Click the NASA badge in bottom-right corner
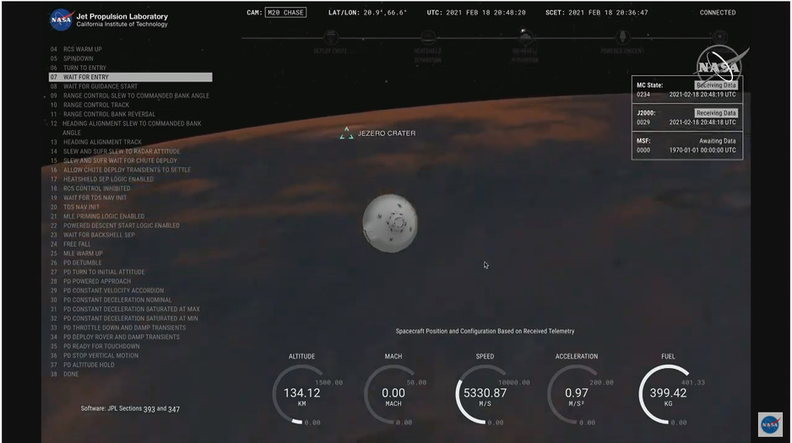This screenshot has height=443, width=792. pos(769,424)
